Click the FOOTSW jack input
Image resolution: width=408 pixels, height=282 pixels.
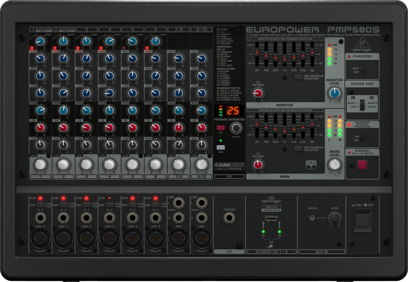(x=229, y=217)
